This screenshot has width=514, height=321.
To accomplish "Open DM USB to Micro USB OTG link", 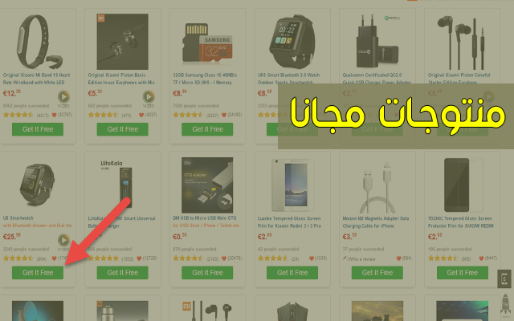I will [206, 221].
